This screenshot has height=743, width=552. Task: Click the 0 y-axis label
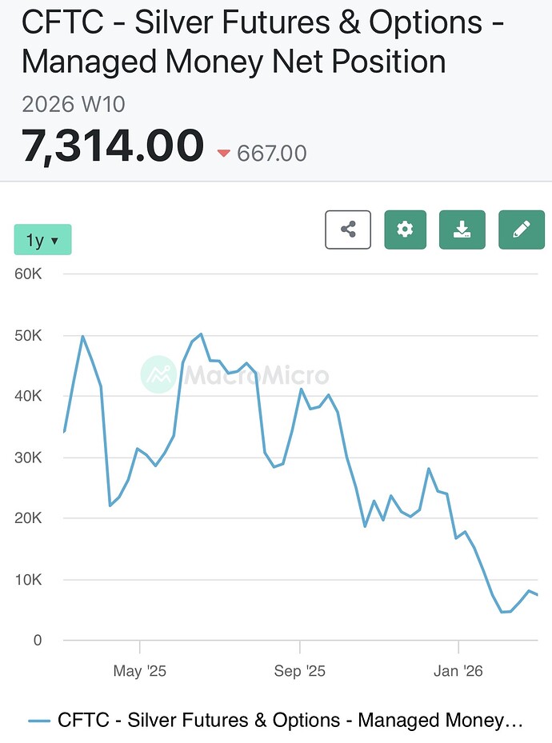point(37,641)
